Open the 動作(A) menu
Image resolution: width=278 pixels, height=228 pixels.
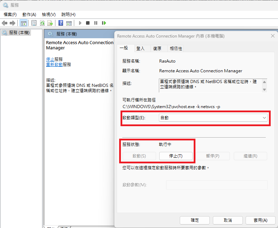coord(29,15)
